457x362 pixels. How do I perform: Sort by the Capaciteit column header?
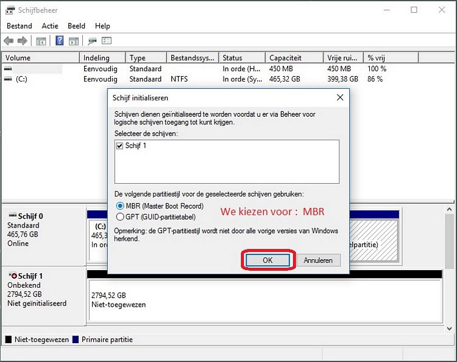click(294, 58)
